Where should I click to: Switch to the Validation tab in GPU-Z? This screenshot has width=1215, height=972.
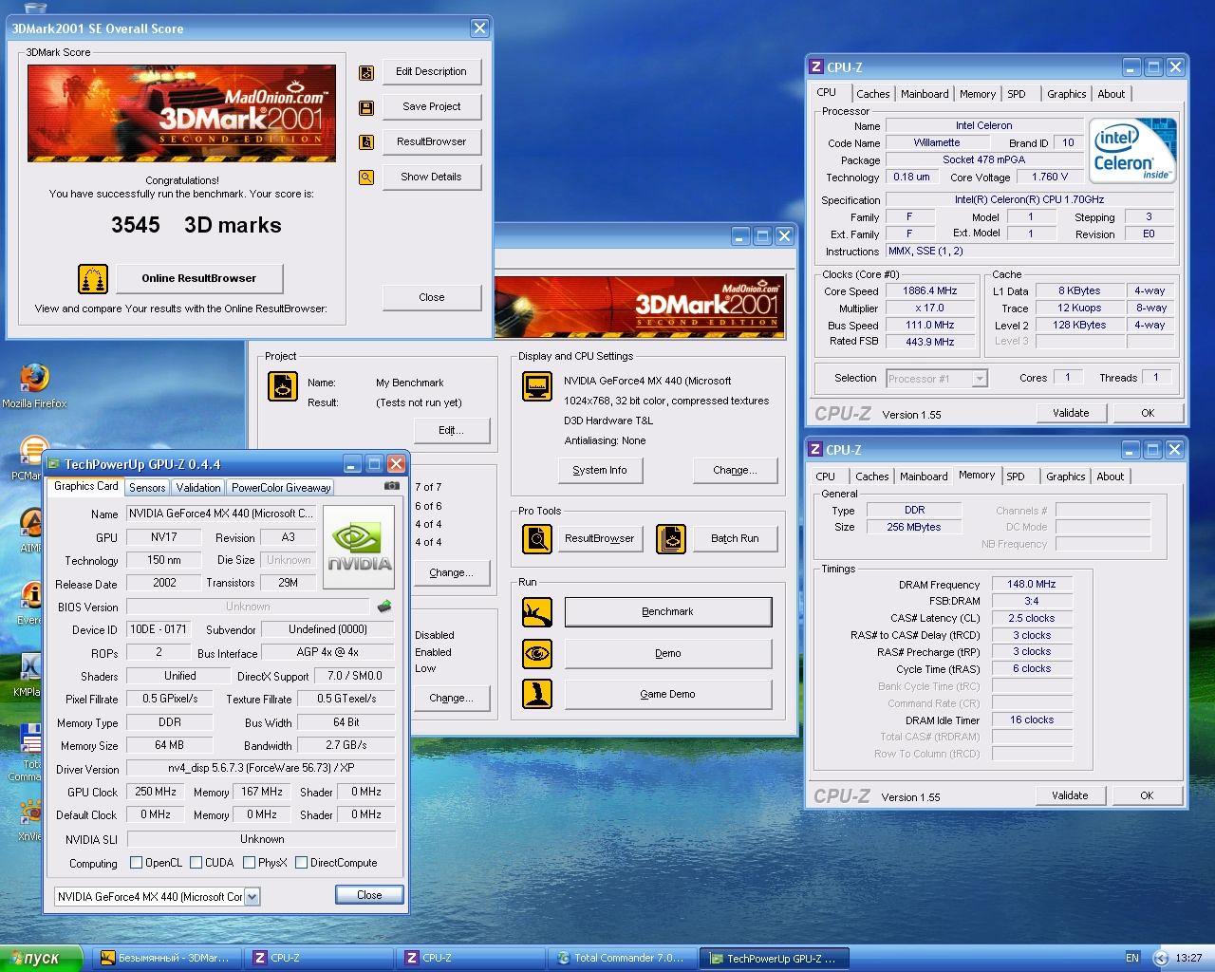[x=198, y=487]
